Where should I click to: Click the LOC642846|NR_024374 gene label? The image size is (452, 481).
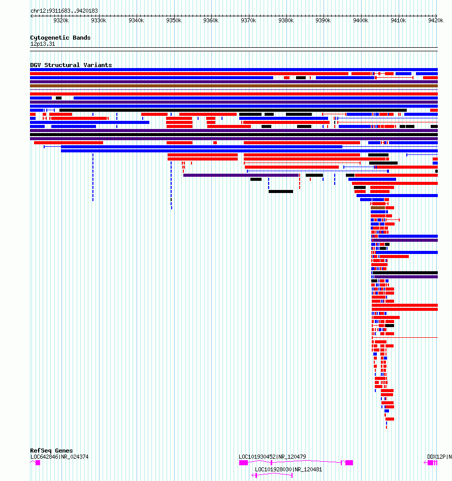[x=59, y=457]
